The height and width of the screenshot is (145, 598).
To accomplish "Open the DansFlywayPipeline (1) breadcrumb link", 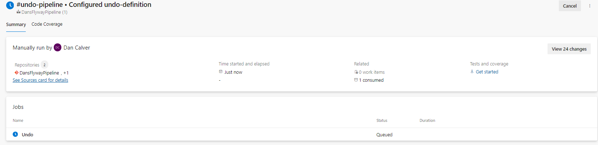I will click(x=44, y=12).
